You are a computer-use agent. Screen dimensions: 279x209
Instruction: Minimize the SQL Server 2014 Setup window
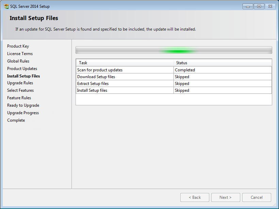pos(248,6)
